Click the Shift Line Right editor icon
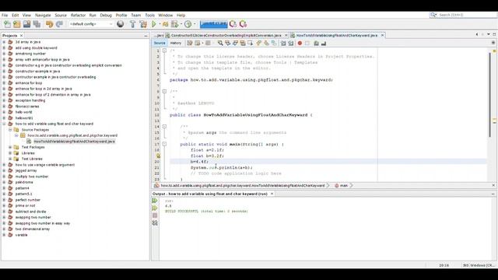 point(290,44)
